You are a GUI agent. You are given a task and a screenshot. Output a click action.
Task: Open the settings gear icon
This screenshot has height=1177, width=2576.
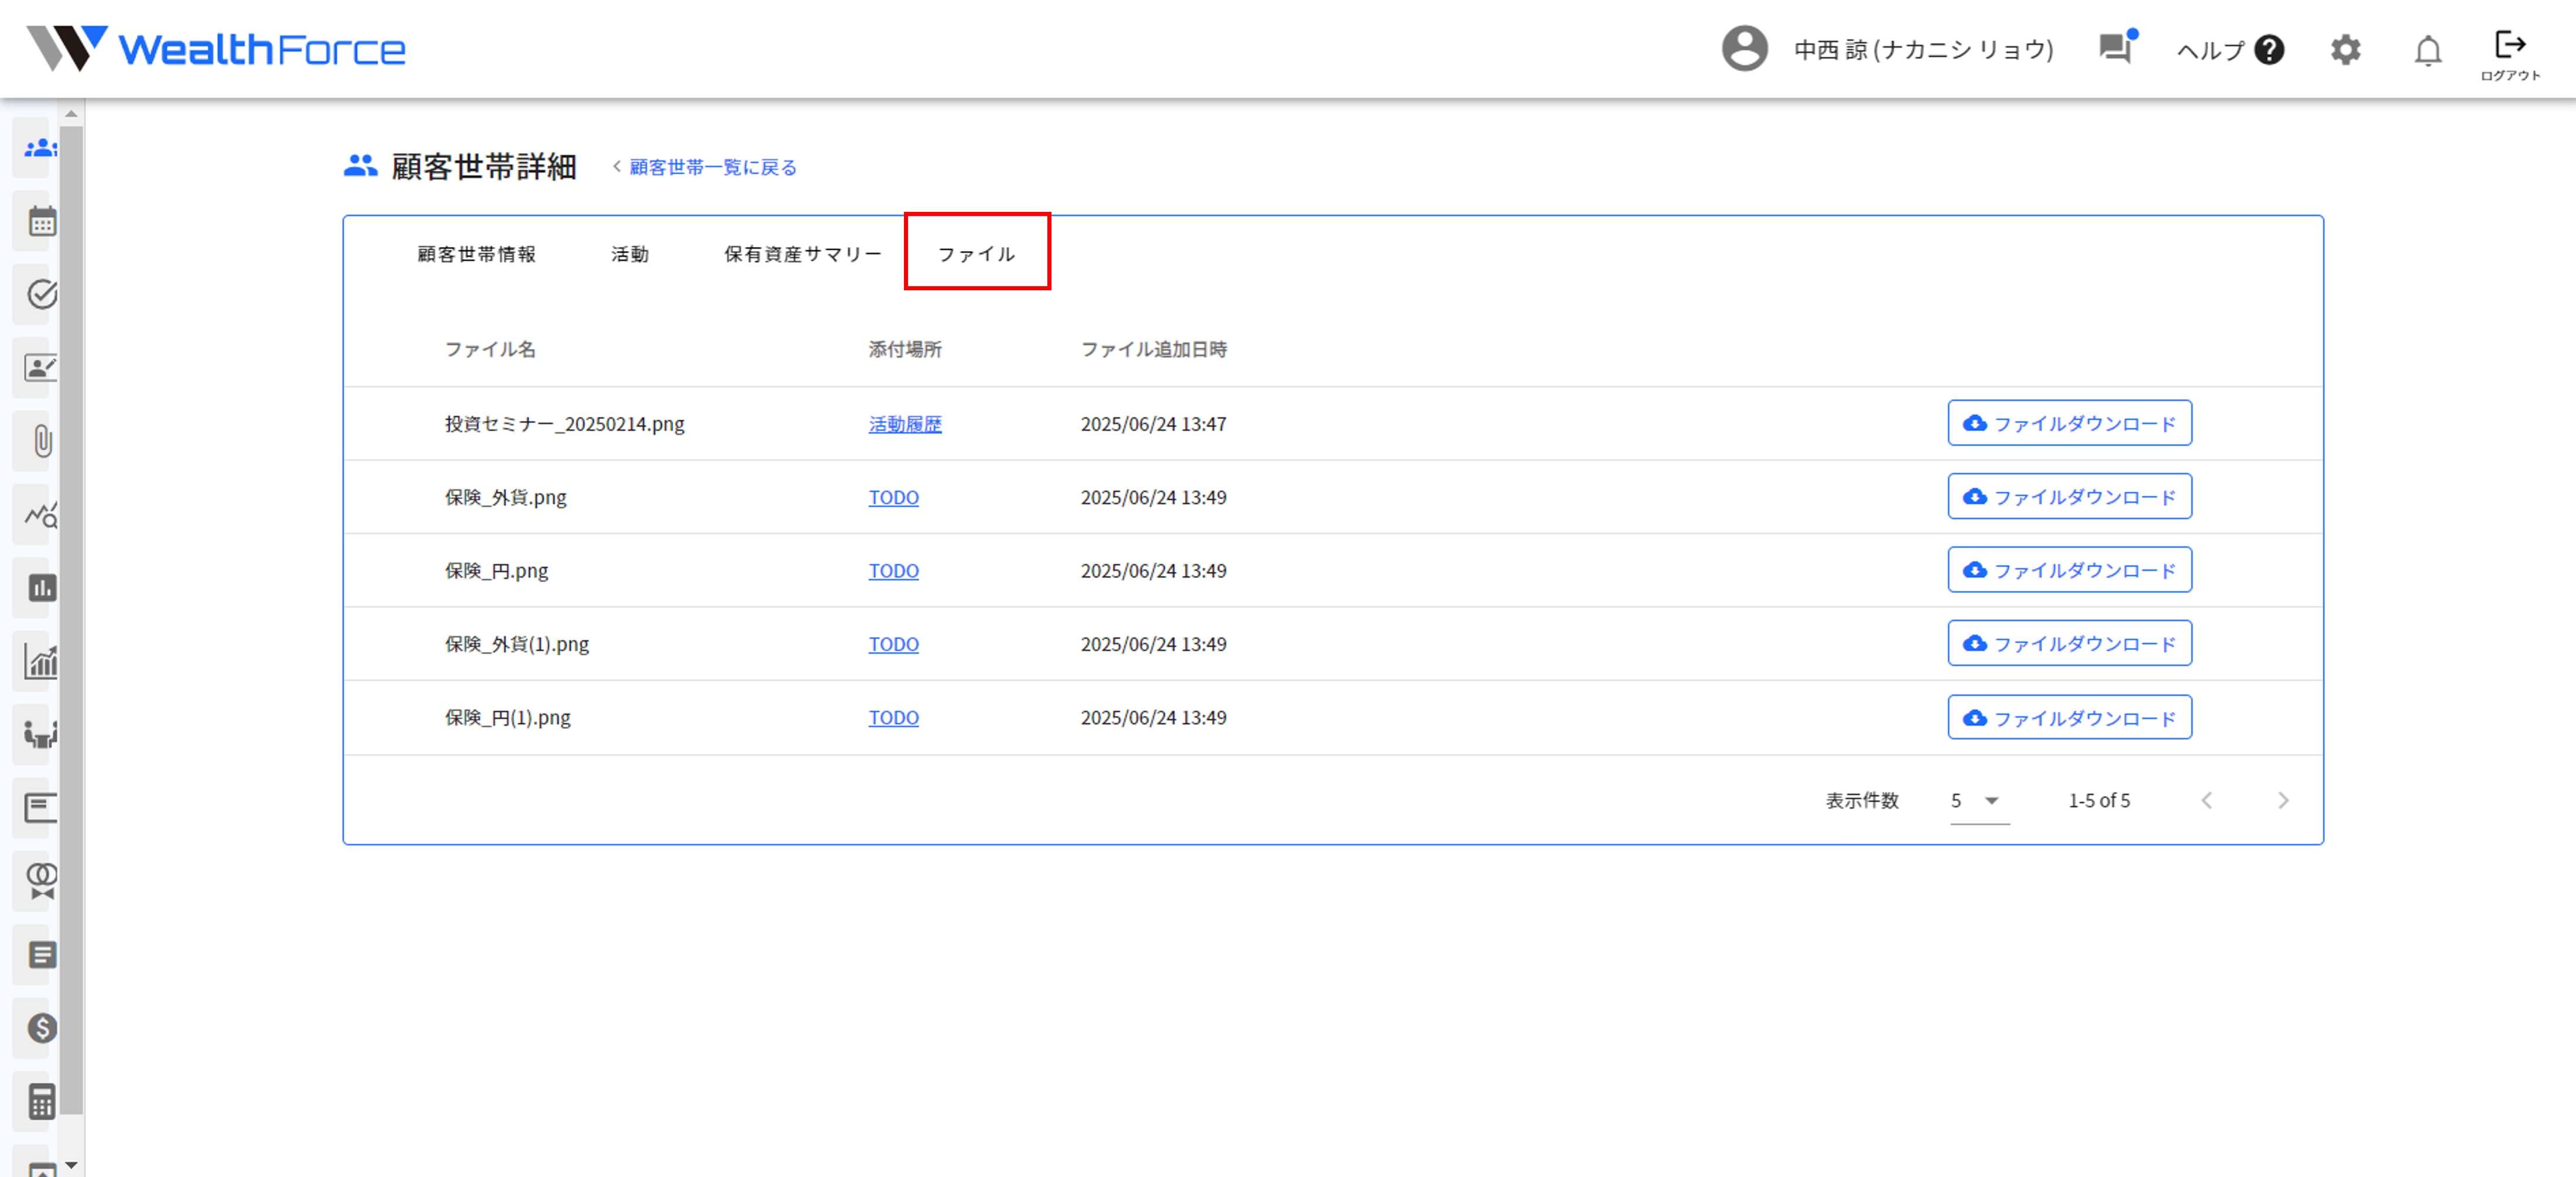2345,49
